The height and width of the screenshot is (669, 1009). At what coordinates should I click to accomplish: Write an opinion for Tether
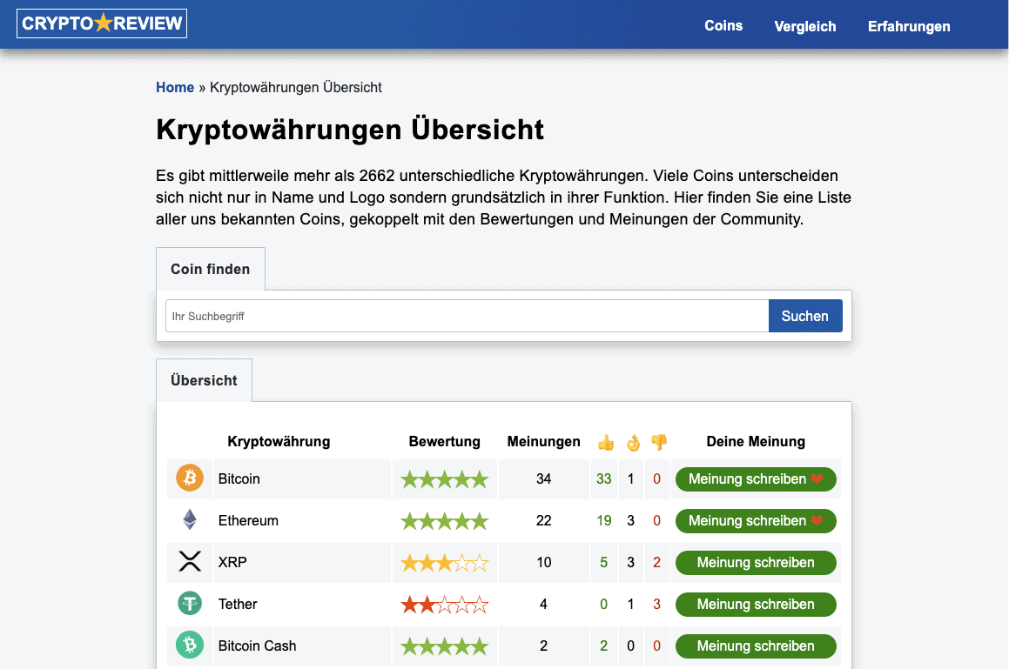tap(756, 605)
